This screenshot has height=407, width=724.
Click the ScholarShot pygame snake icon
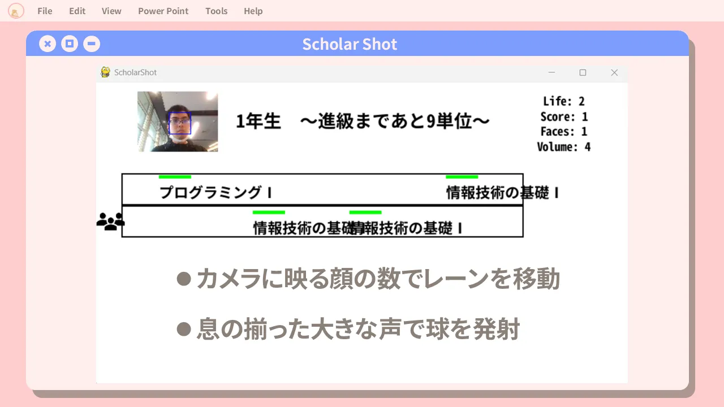point(105,72)
